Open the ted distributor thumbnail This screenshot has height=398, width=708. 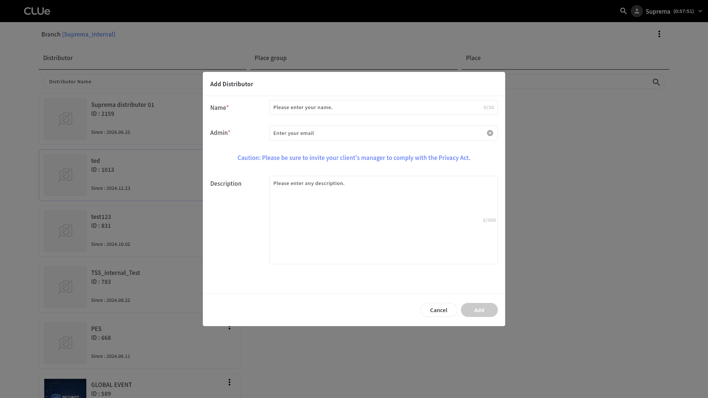coord(65,175)
